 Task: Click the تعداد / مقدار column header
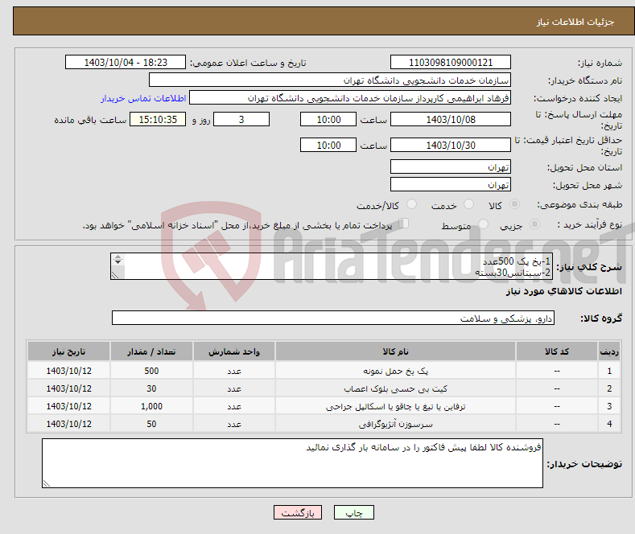(151, 351)
